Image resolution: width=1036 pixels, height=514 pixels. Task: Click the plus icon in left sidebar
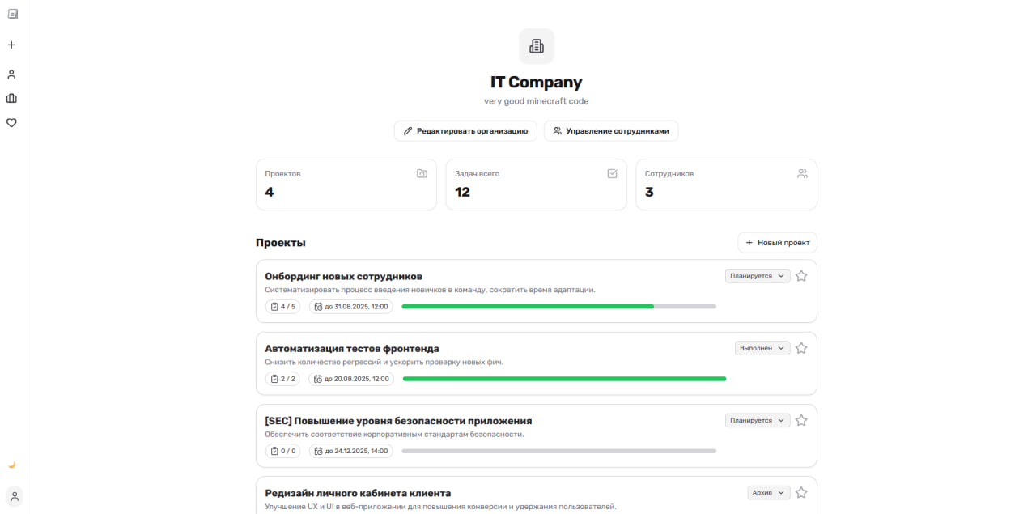(11, 45)
